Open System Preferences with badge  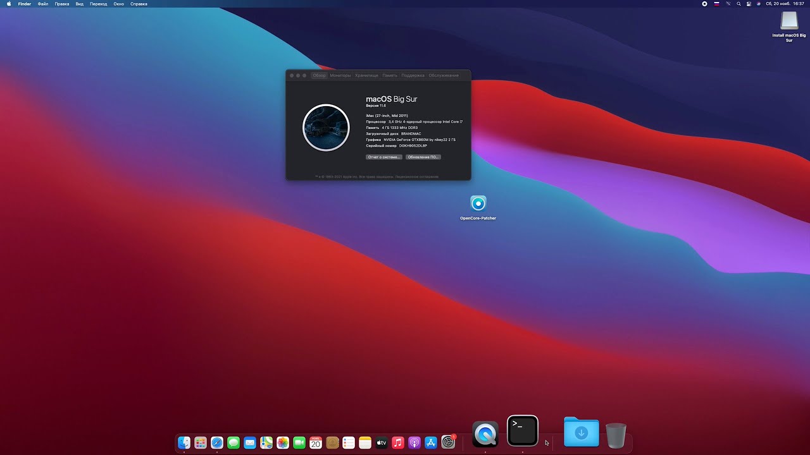[x=449, y=442]
